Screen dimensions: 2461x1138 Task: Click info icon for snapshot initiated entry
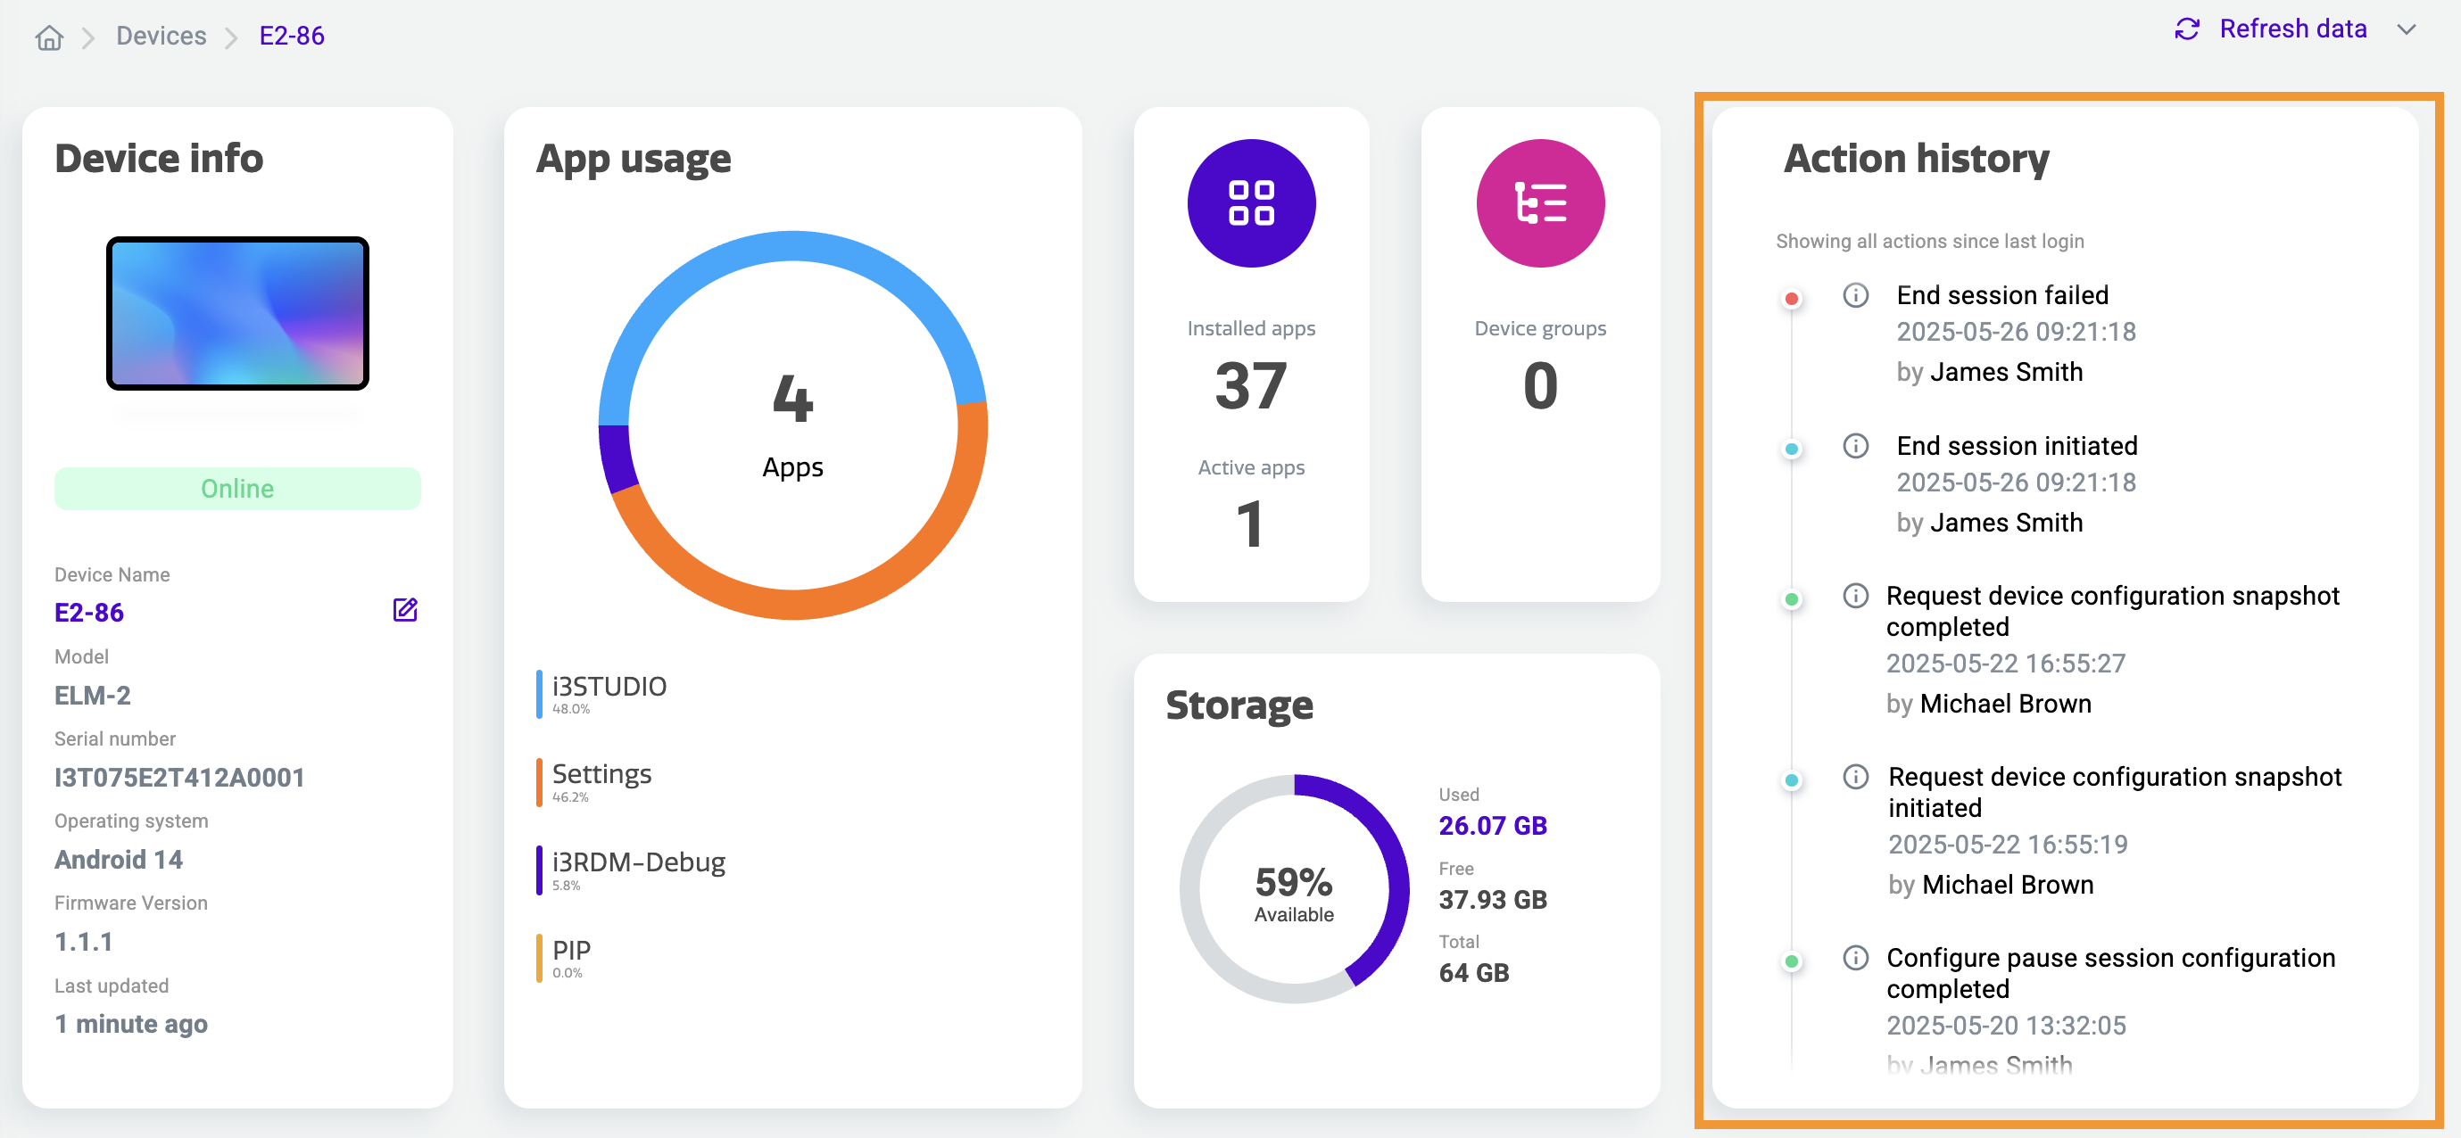(1854, 777)
